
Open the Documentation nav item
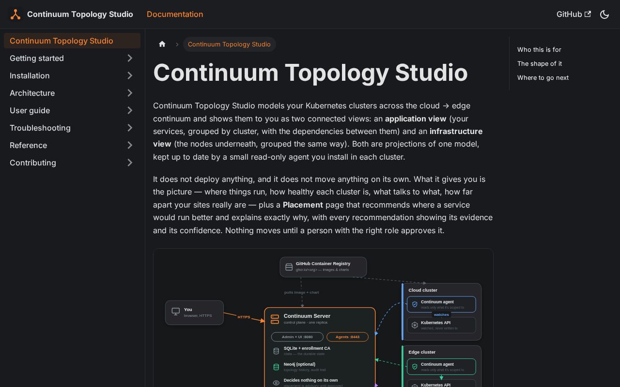(x=175, y=15)
